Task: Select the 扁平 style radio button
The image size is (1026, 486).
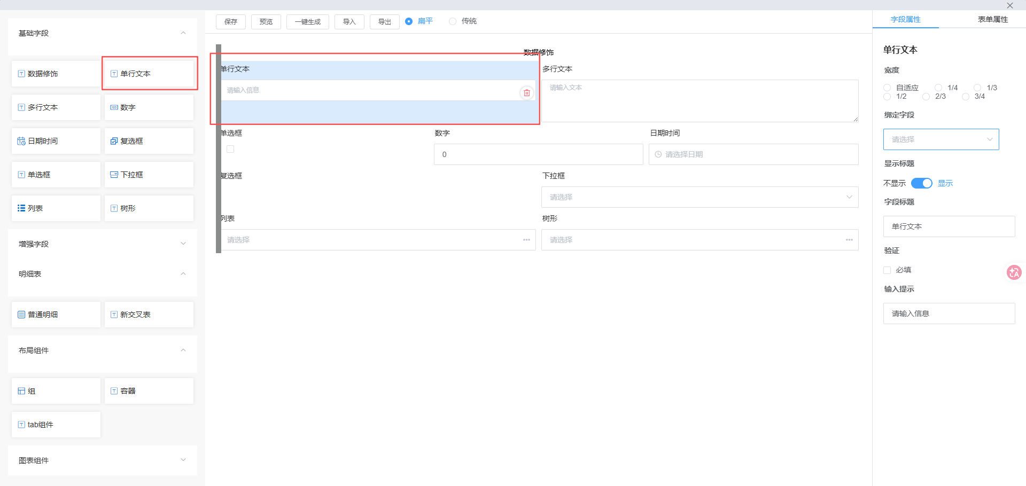Action: [409, 21]
